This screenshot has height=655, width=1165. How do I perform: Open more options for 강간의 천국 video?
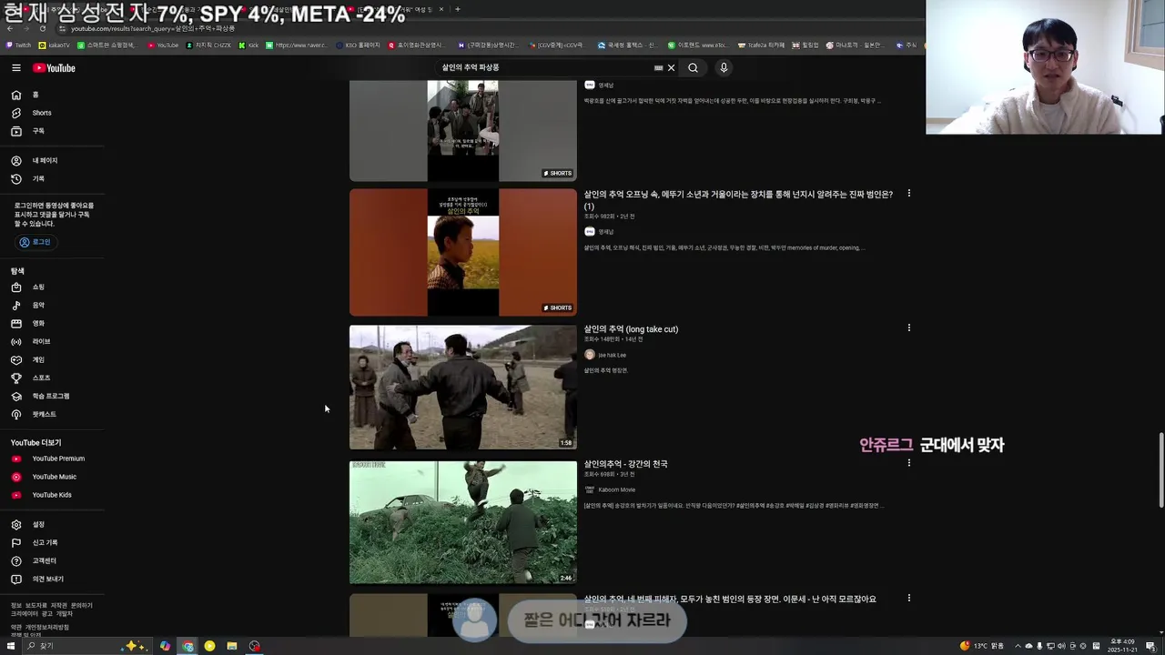tap(908, 463)
